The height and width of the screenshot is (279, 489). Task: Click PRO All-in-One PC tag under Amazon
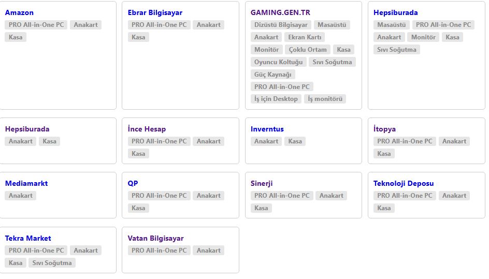(36, 25)
